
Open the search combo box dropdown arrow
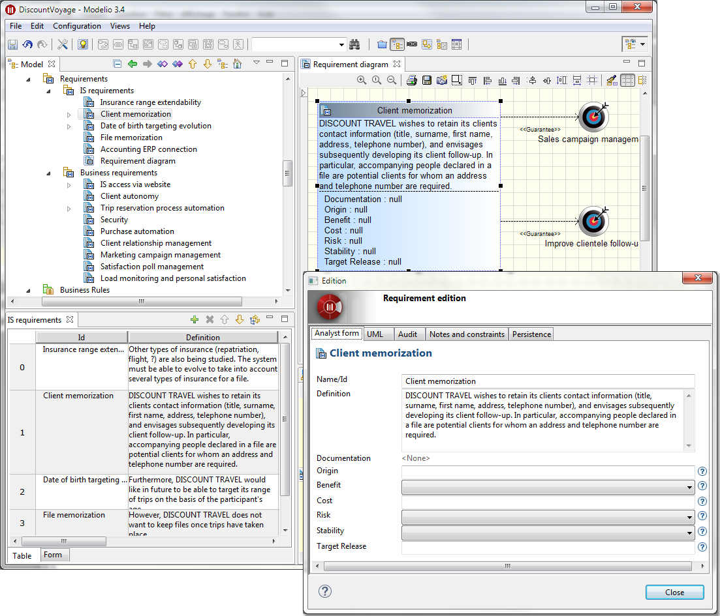tap(341, 44)
